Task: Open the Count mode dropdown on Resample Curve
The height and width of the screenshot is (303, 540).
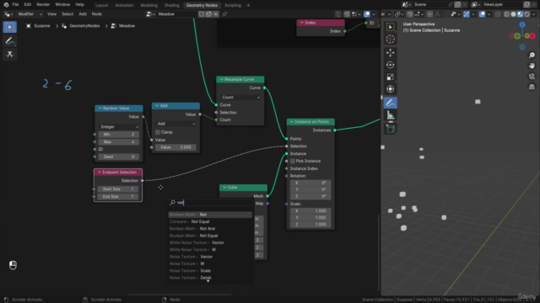Action: pyautogui.click(x=240, y=98)
